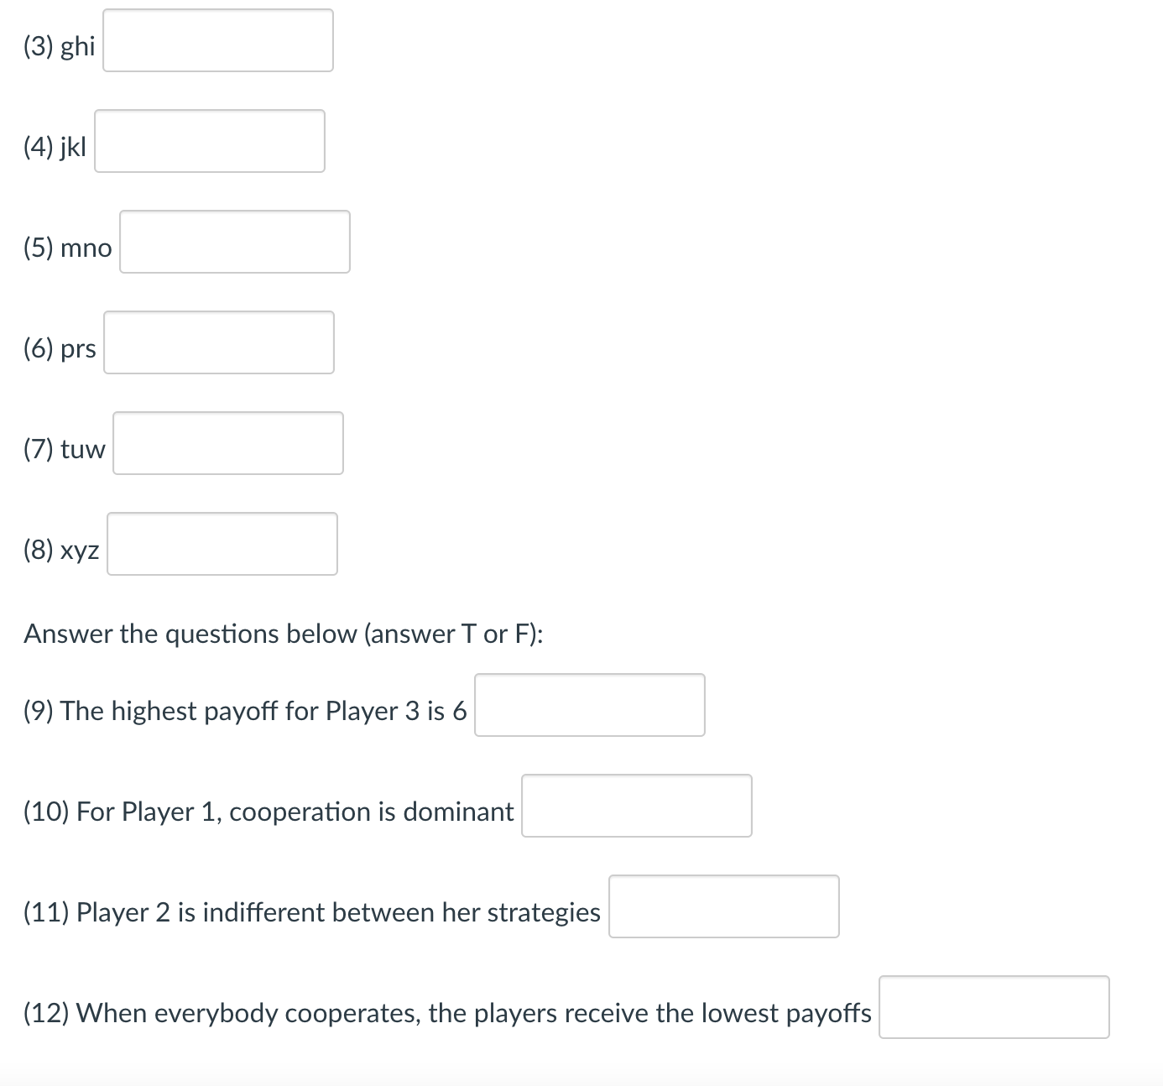This screenshot has height=1086, width=1163.
Task: Click the 'Answer the questions below' instruction text
Action: [x=284, y=634]
